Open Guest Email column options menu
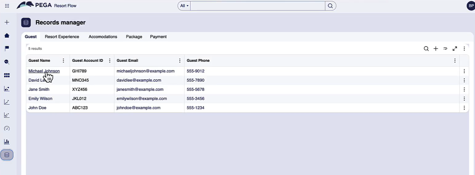Screen dimensions: 475x175 (180, 61)
